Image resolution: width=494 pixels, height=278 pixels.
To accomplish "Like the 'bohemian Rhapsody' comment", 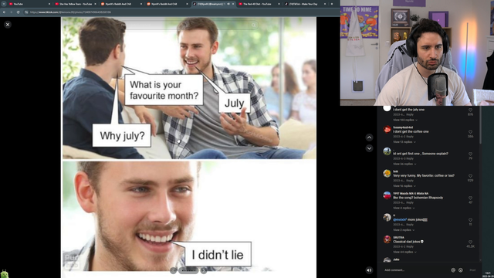I will tap(470, 198).
